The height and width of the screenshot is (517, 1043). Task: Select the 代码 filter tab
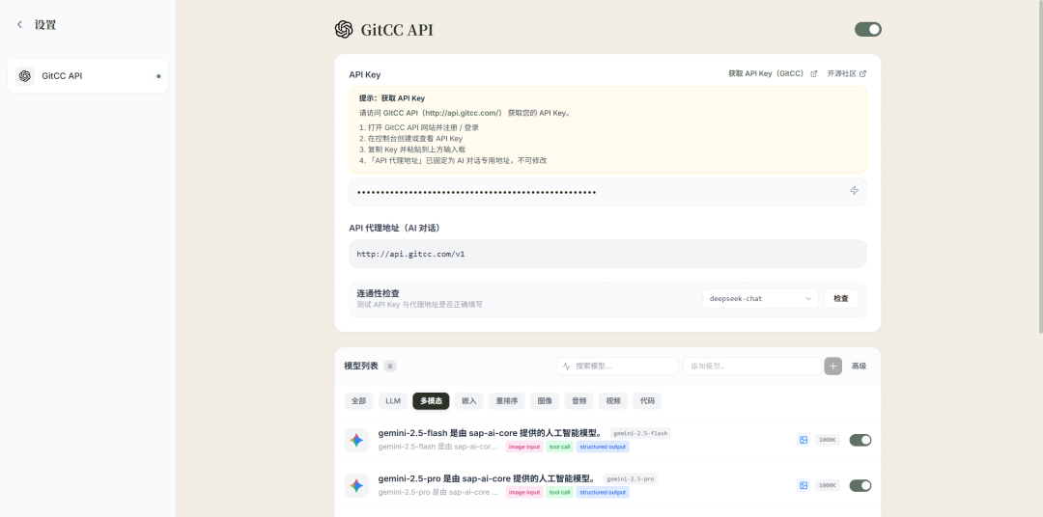click(647, 400)
